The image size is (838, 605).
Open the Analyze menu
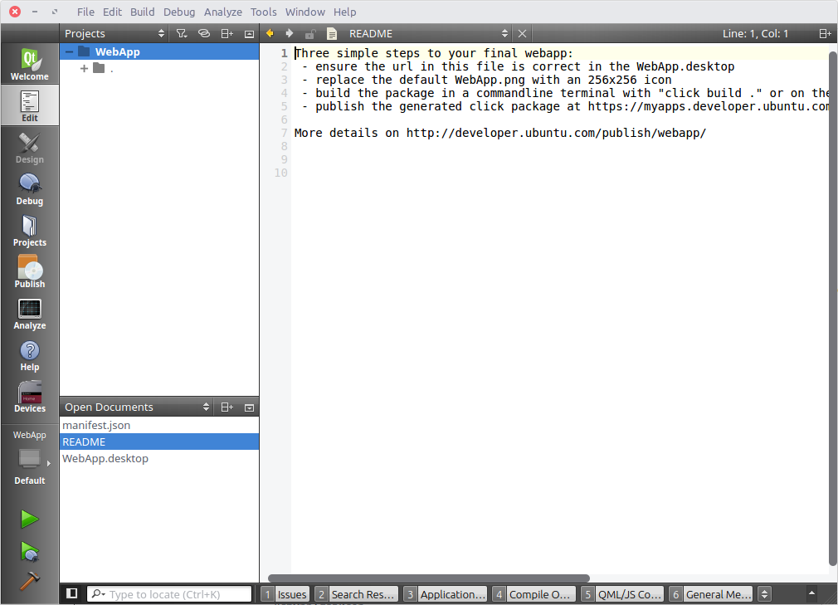click(223, 12)
